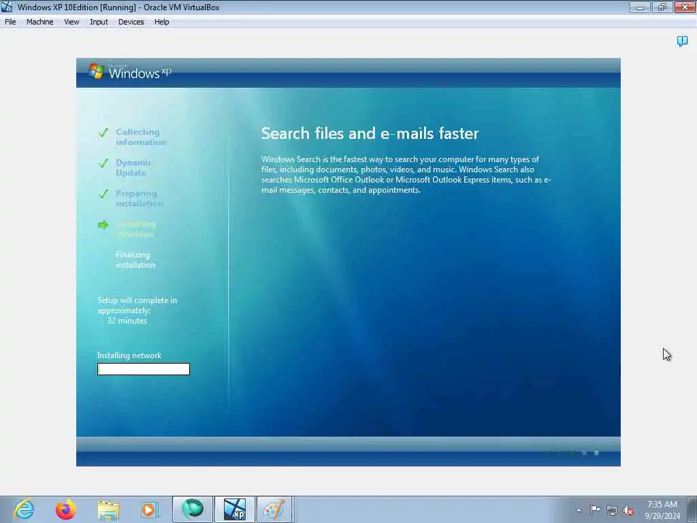This screenshot has width=697, height=523.
Task: Click the 'Setup will complete in approximately' text
Action: coord(137,306)
